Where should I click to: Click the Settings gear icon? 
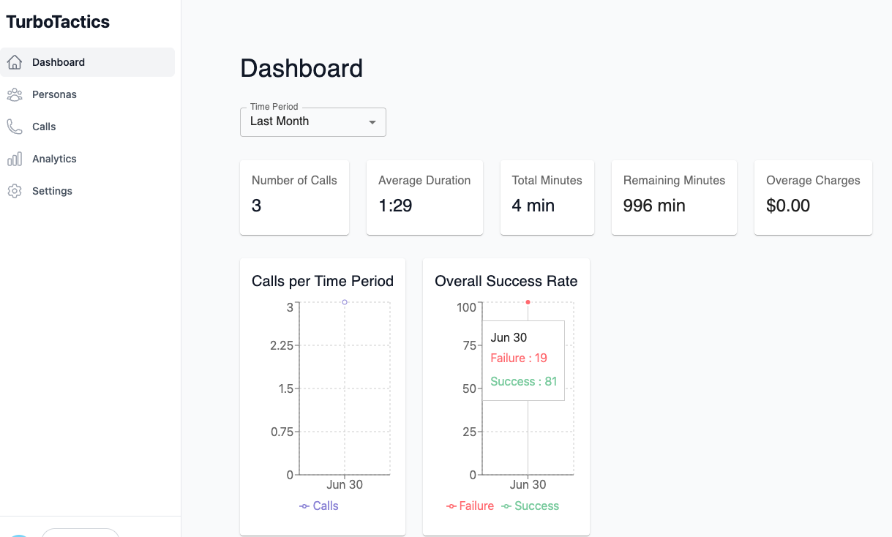(x=14, y=191)
